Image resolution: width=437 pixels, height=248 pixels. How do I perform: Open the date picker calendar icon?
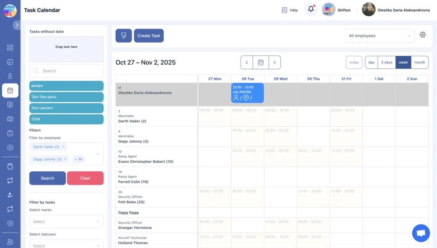[261, 62]
